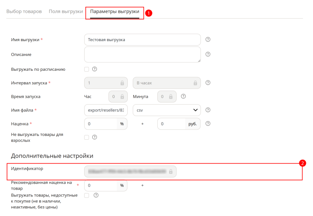Viewport: 313px width, 216px height.
Task: Open help icon beside file format dropdown
Action: [208, 110]
